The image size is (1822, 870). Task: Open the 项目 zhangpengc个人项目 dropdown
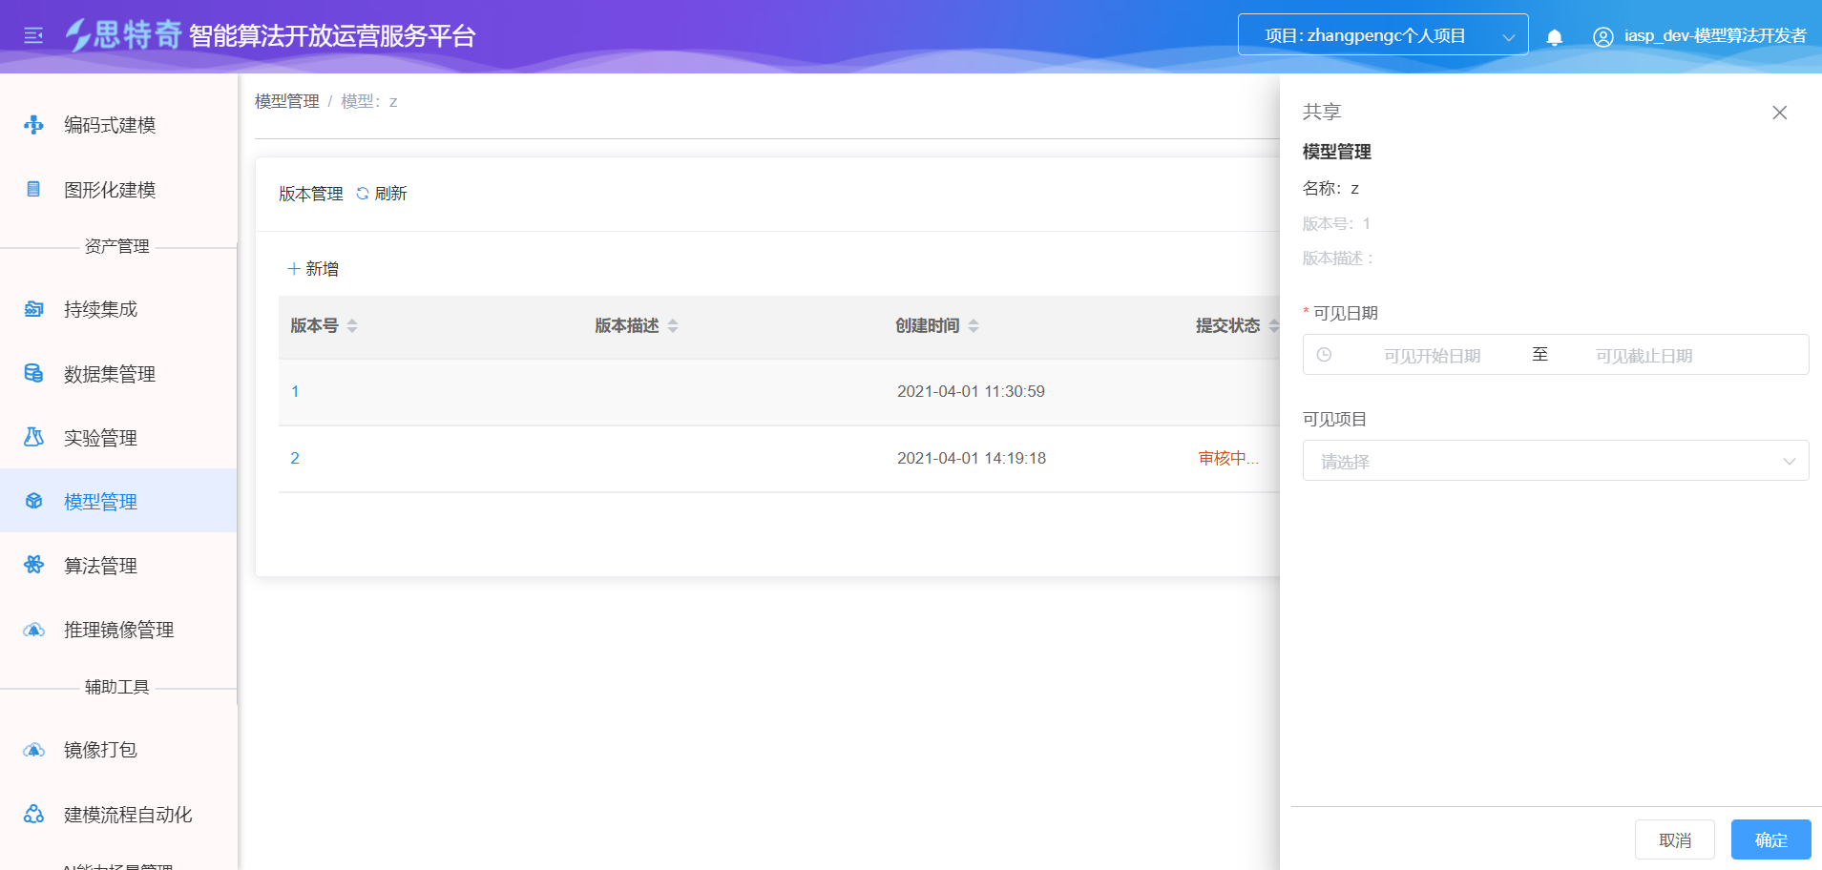[1383, 35]
